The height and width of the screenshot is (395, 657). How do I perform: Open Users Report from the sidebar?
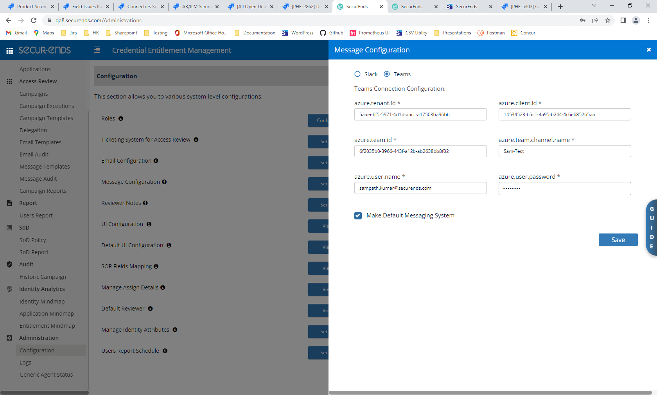pos(36,215)
